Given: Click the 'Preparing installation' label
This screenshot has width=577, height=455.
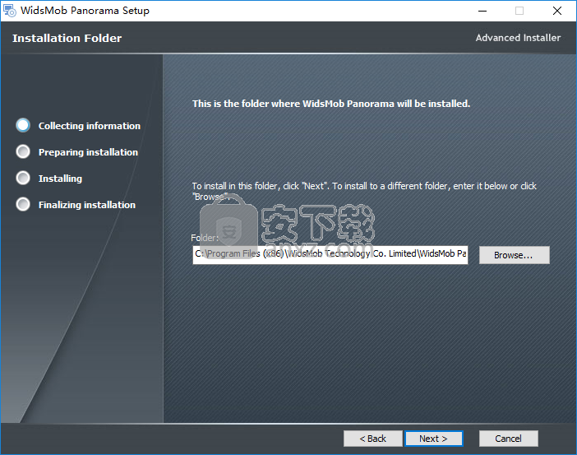Looking at the screenshot, I should 88,152.
